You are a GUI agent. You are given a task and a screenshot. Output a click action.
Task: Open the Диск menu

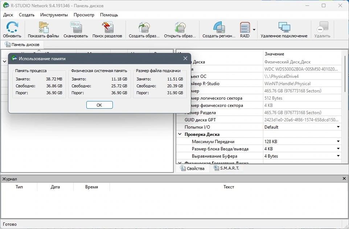(x=8, y=15)
